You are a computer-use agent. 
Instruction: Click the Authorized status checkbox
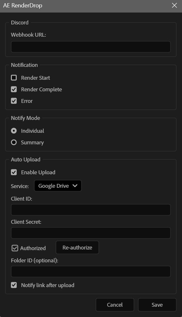[15, 248]
